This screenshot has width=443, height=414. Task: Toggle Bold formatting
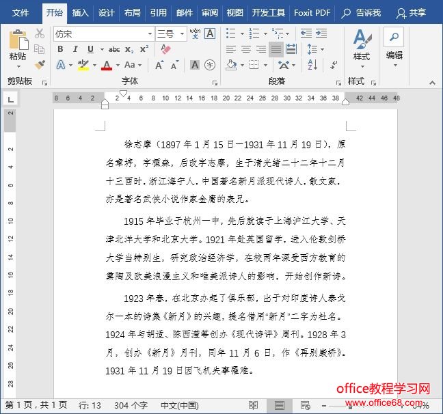[60, 49]
